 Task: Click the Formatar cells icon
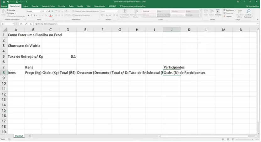point(218,13)
